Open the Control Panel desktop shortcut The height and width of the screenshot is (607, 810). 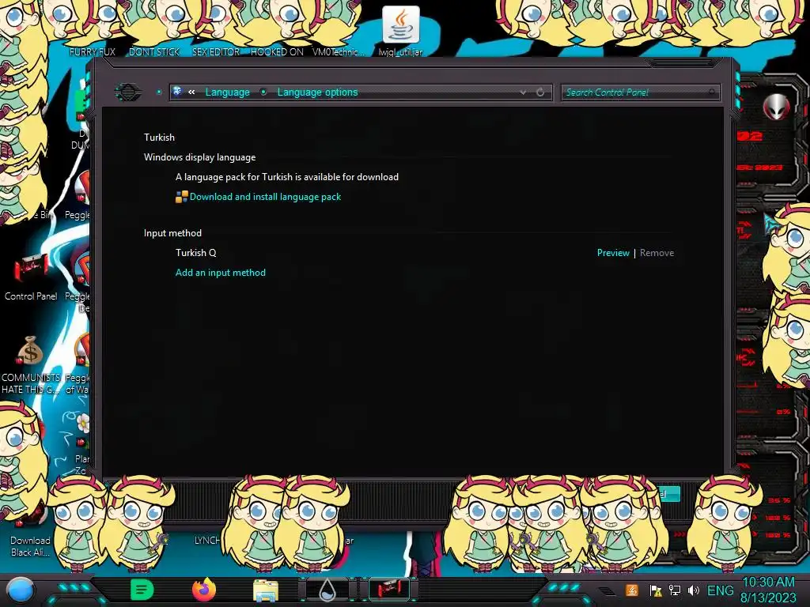pos(31,277)
